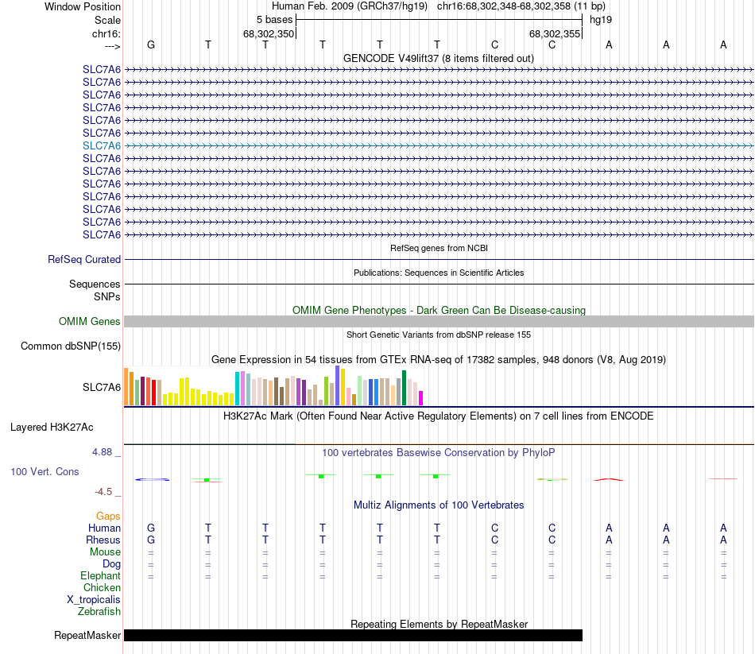
Task: Select the light blue SLC7A6 transcript label
Action: coord(102,145)
